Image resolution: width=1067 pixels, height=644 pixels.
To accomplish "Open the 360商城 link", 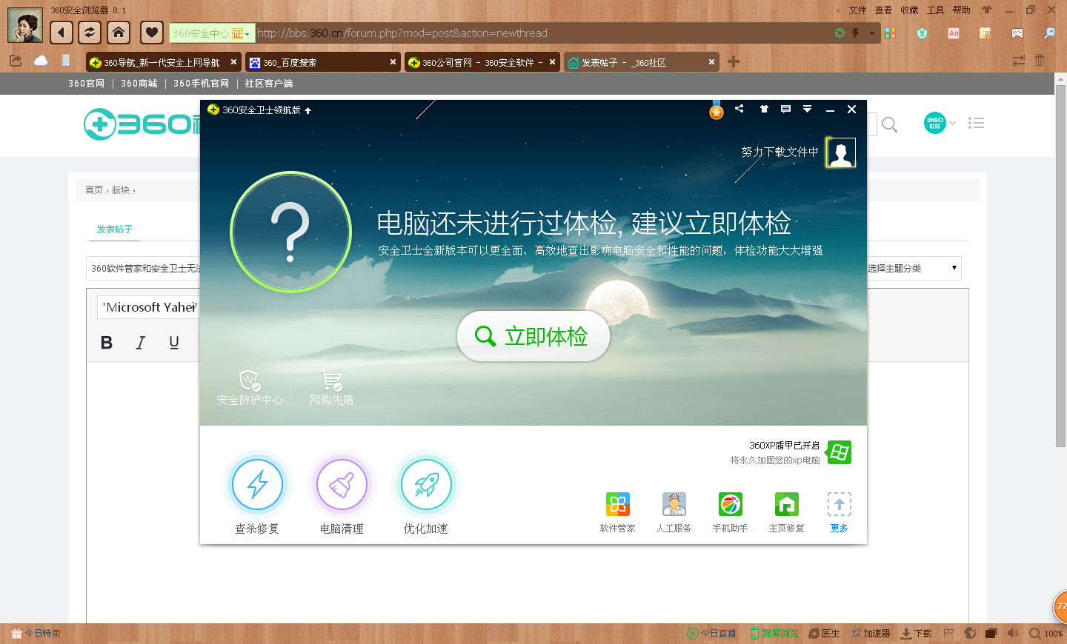I will pos(139,84).
